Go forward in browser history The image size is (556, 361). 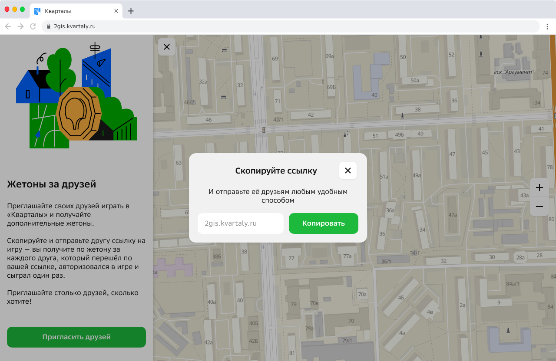[20, 26]
